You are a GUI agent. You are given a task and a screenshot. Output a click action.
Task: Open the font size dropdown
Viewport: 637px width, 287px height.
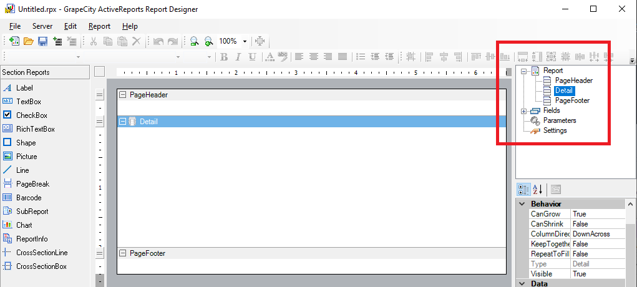pyautogui.click(x=209, y=57)
